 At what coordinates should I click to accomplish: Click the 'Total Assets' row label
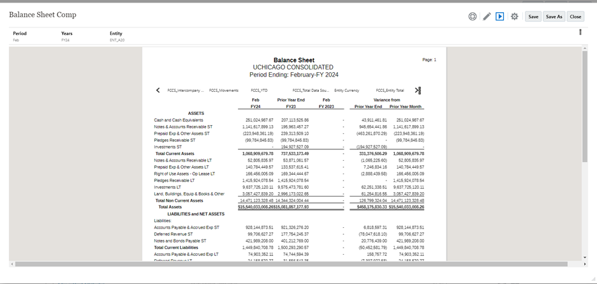170,207
